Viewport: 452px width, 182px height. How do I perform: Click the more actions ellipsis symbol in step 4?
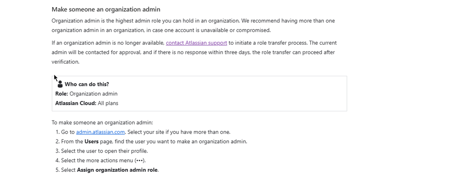139,160
